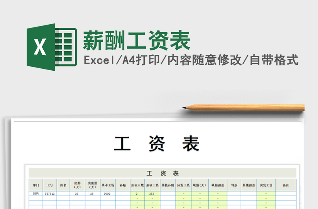Click the 销售 department cell
The width and height of the screenshot is (318, 209).
(36, 194)
